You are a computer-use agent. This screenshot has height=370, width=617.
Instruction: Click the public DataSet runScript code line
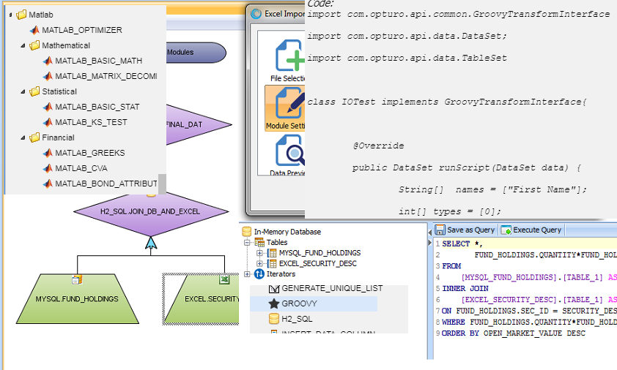[x=467, y=167]
